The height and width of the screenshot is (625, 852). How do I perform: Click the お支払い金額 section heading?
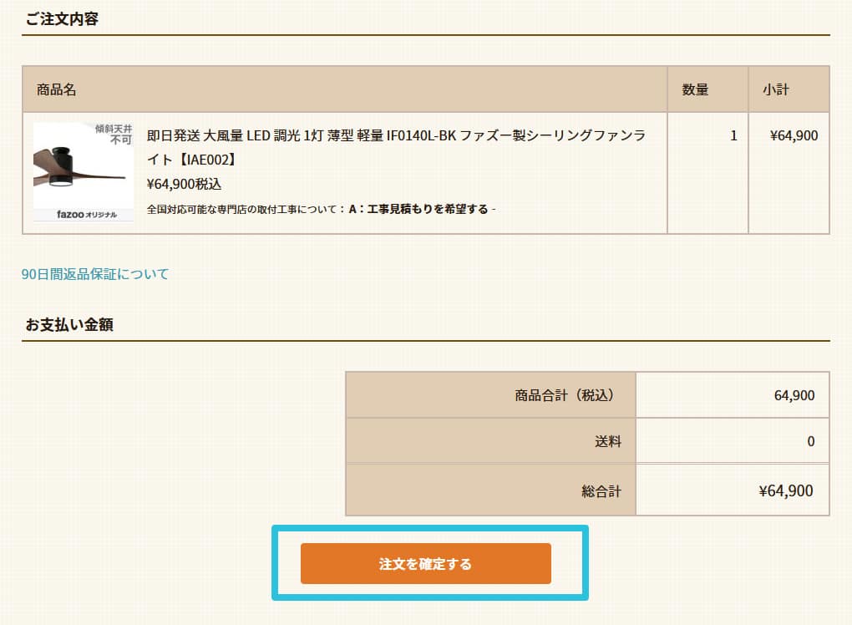coord(69,325)
